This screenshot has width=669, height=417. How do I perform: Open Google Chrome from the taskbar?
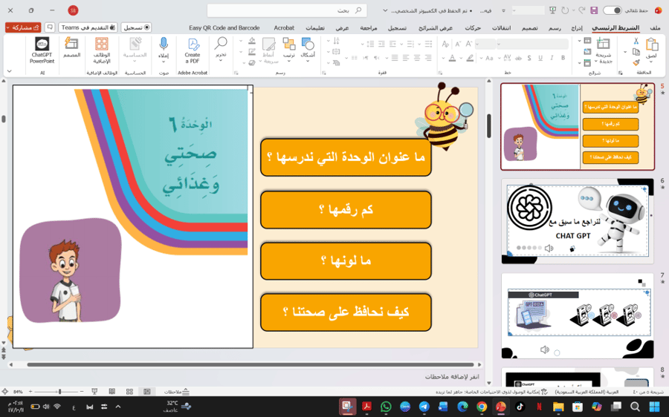point(482,407)
